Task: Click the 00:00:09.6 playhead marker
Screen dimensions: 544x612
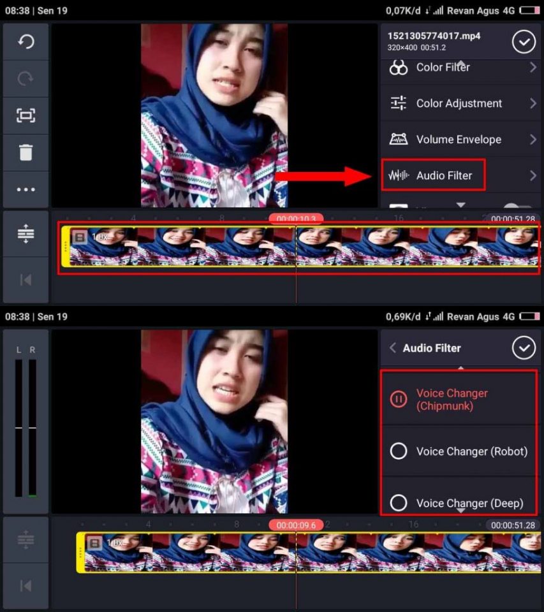Action: click(x=296, y=525)
